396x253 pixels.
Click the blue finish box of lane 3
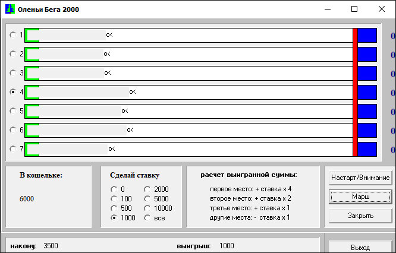(367, 74)
